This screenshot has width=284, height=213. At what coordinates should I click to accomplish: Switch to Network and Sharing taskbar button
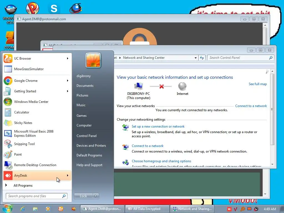coord(192,209)
